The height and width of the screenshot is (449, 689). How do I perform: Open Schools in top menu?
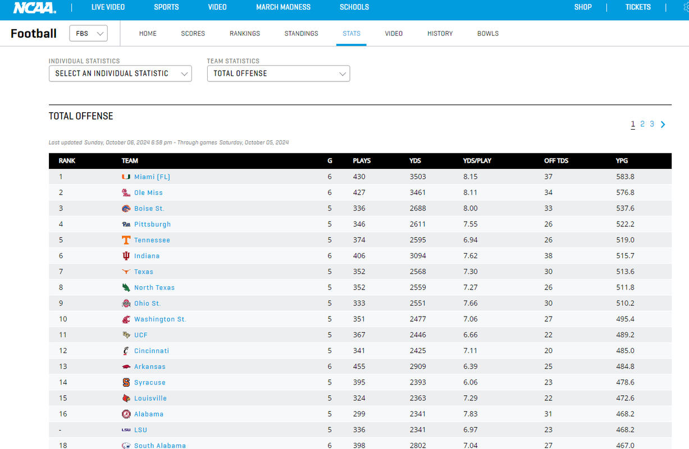point(354,7)
